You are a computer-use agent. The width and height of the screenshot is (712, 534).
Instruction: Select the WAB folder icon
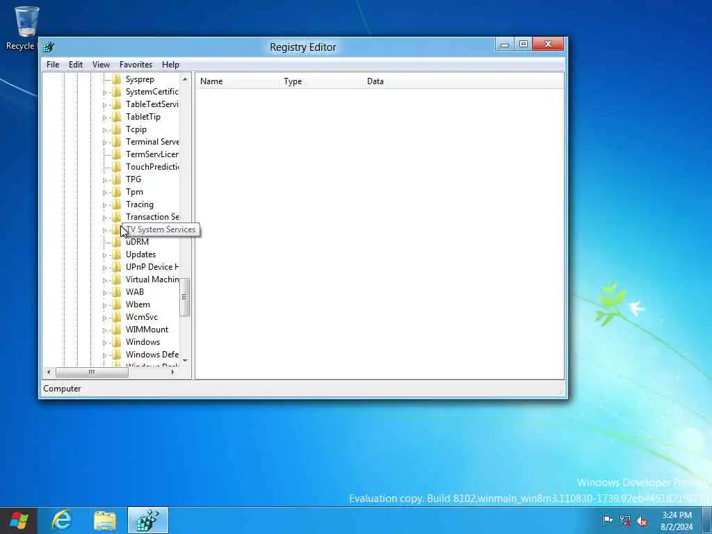(x=117, y=292)
